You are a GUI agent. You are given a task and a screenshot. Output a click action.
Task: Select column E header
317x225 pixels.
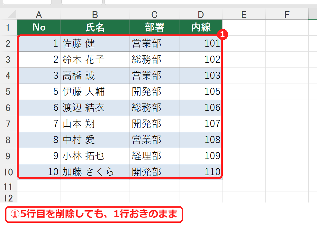pos(244,14)
